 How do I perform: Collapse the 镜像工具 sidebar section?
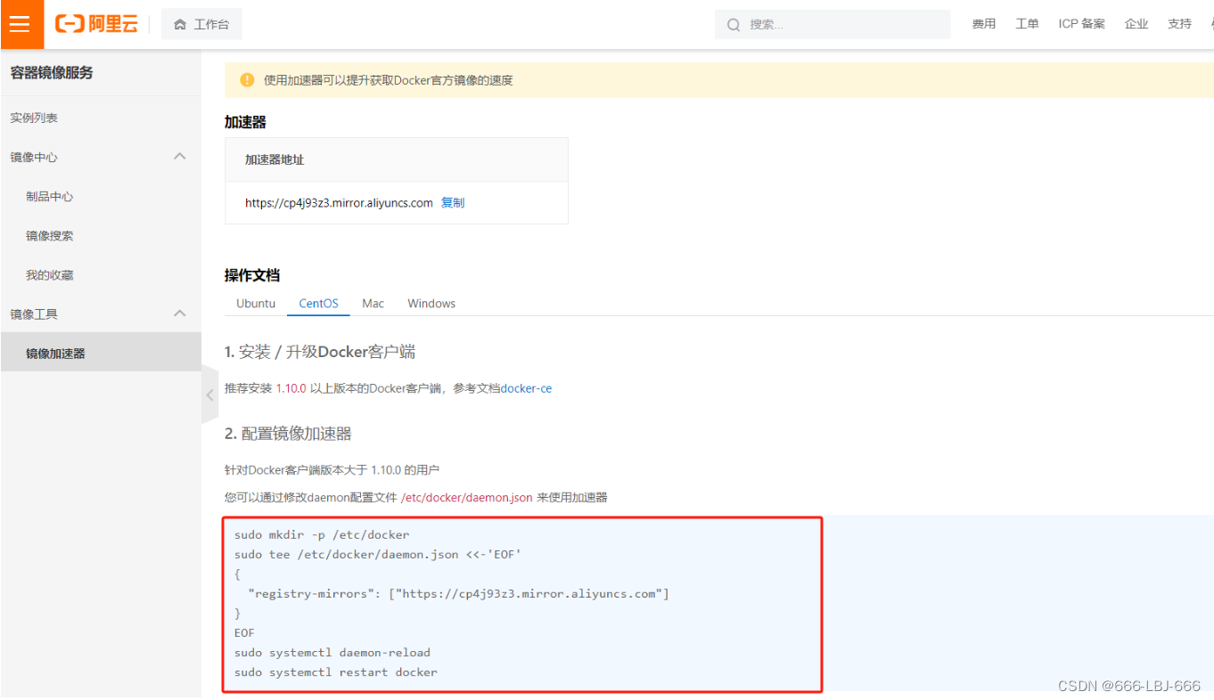pyautogui.click(x=179, y=313)
